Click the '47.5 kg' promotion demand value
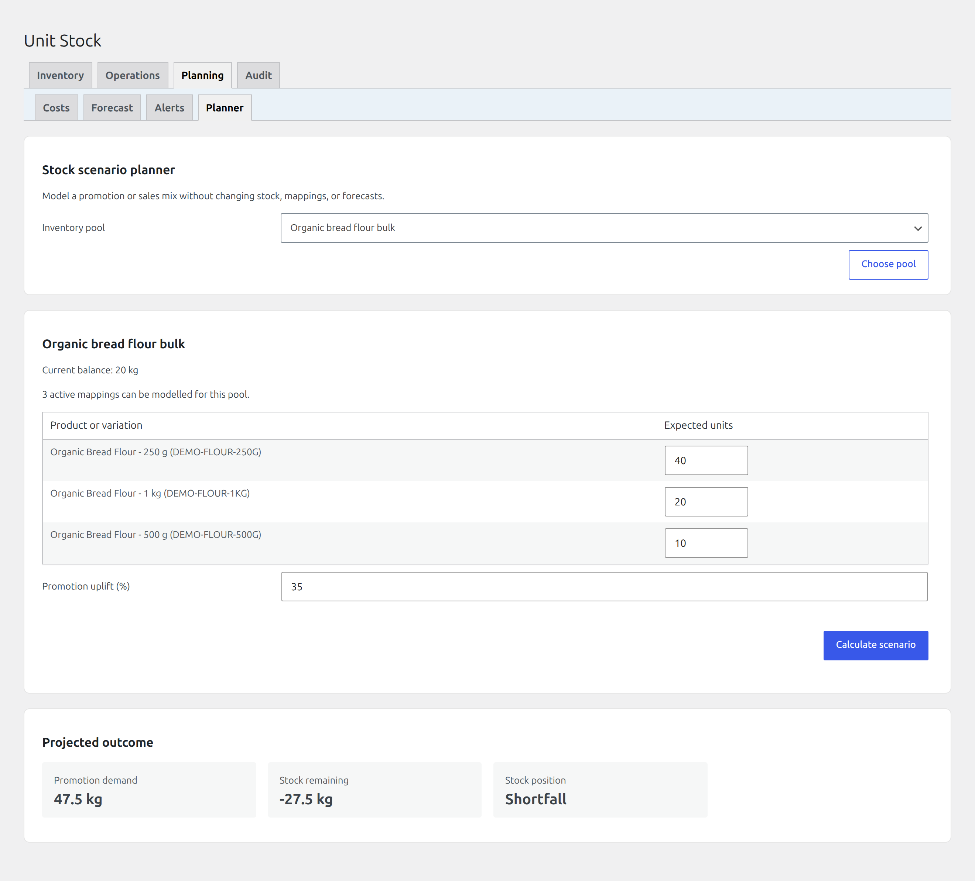Image resolution: width=975 pixels, height=881 pixels. coord(78,799)
